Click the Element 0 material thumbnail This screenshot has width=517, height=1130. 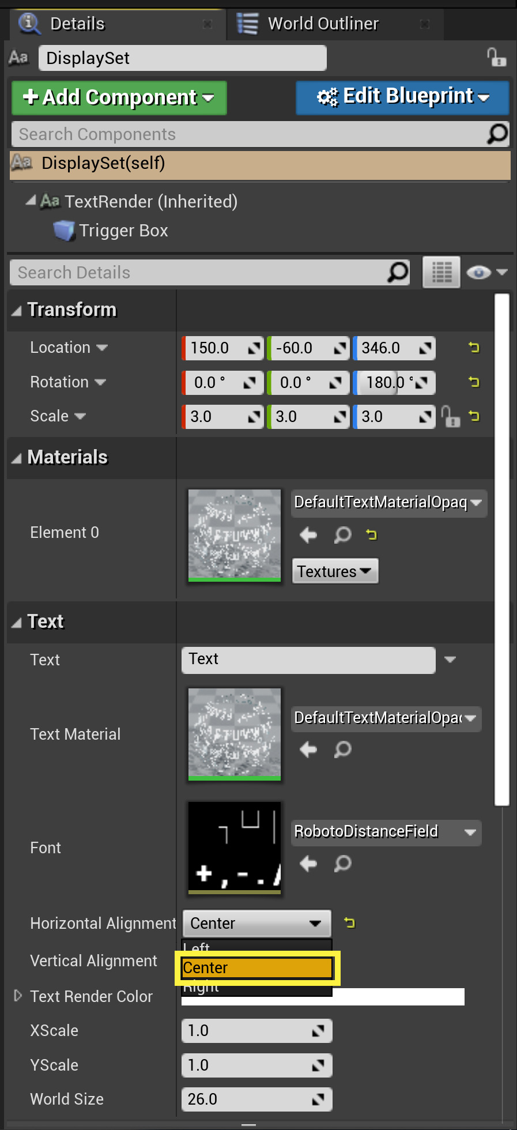[x=235, y=536]
